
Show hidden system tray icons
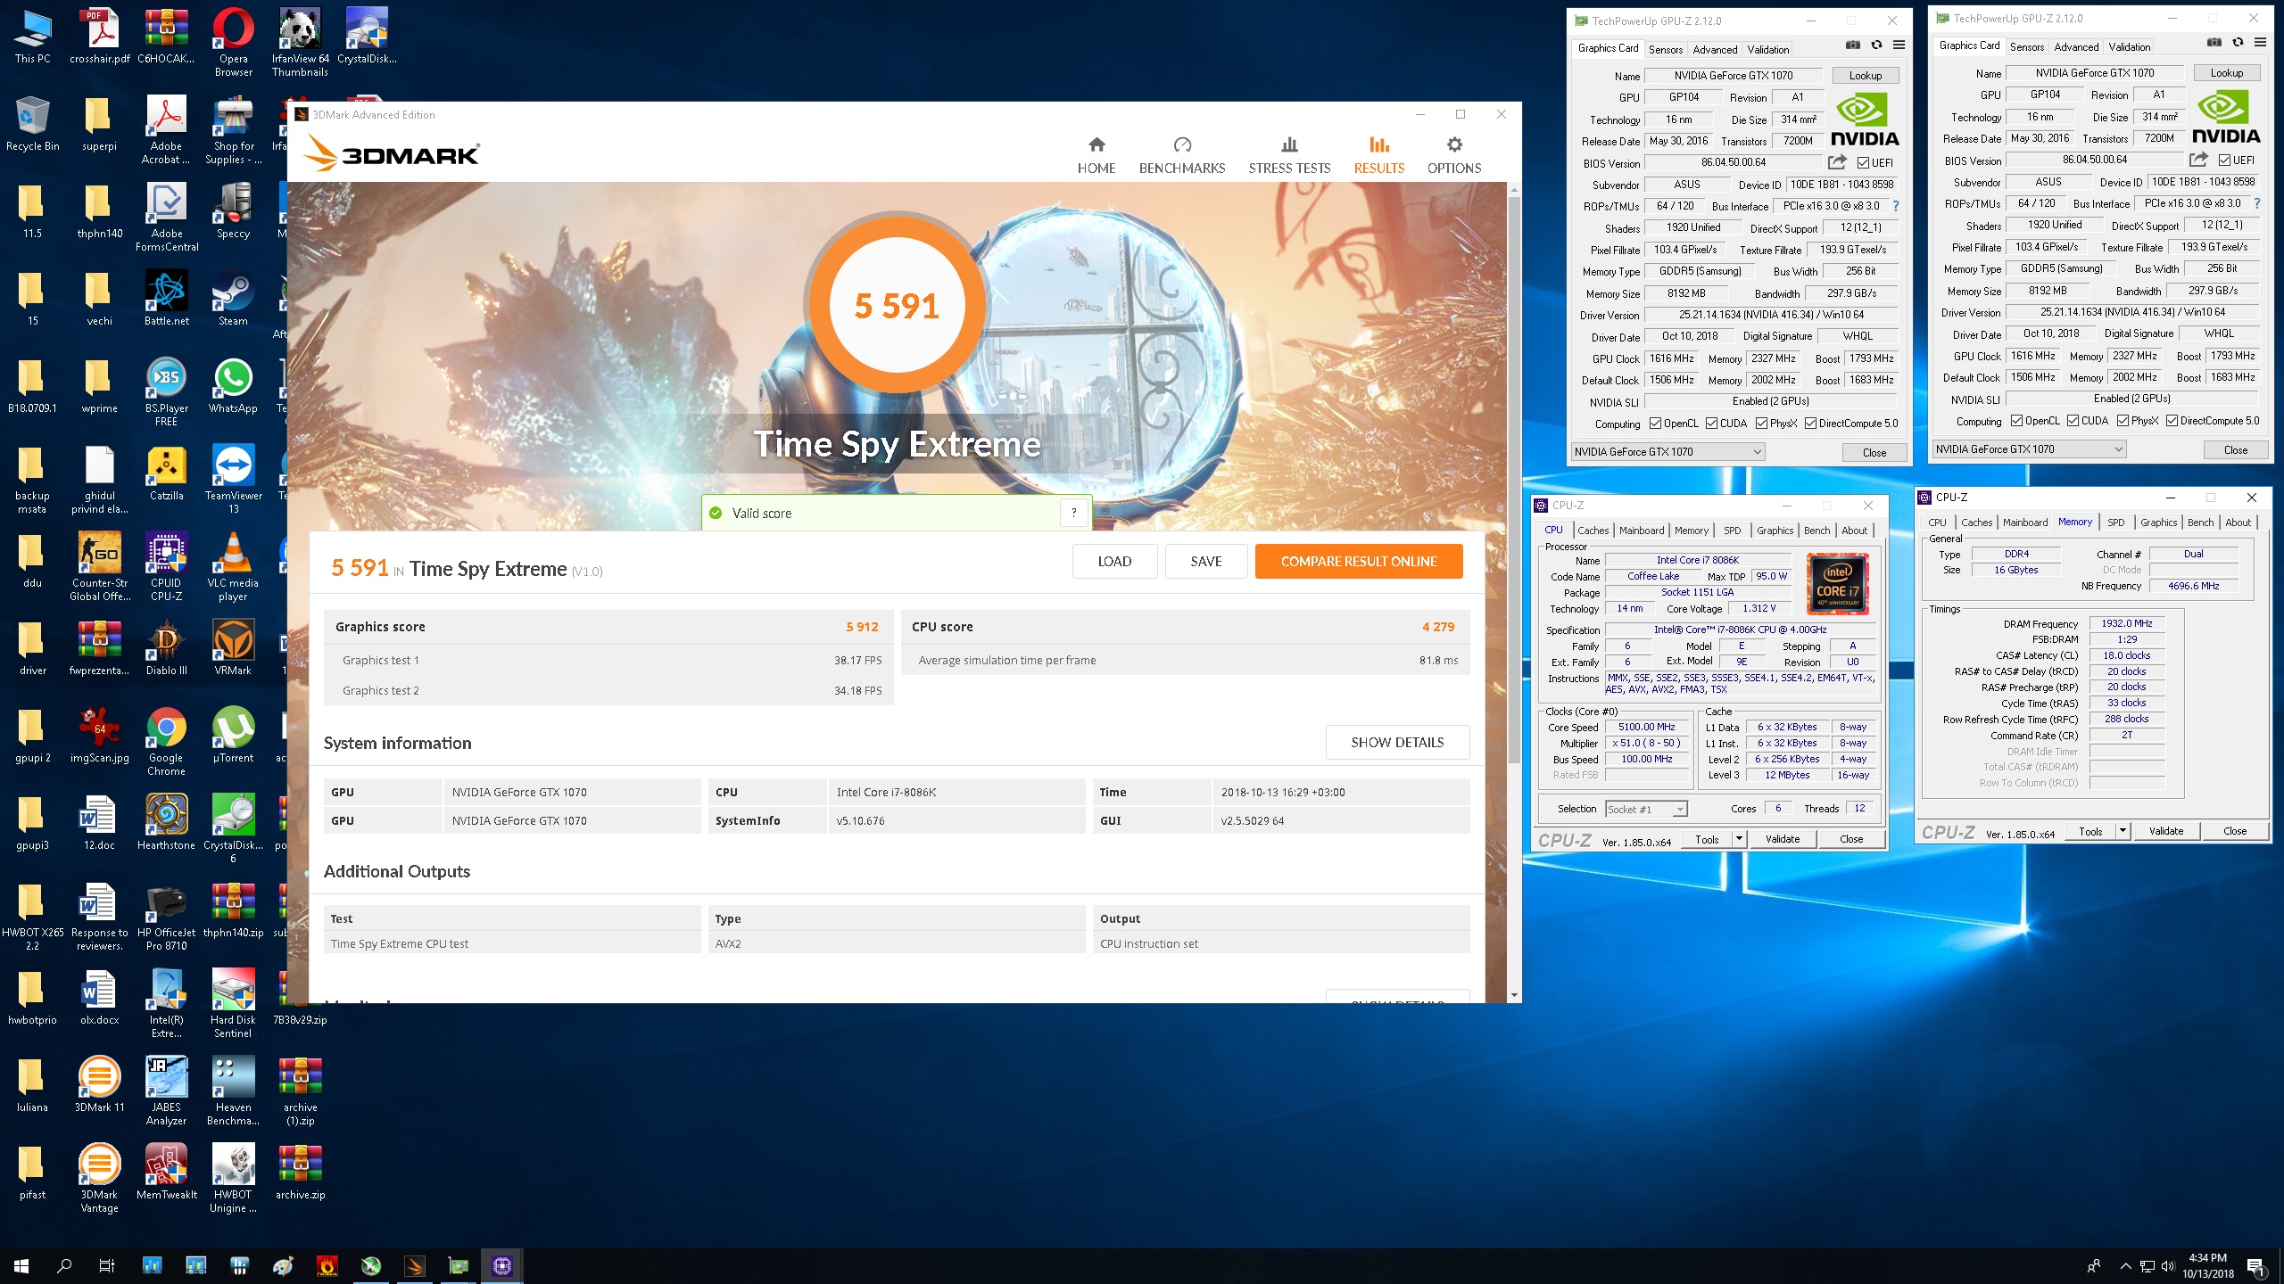[x=2125, y=1266]
